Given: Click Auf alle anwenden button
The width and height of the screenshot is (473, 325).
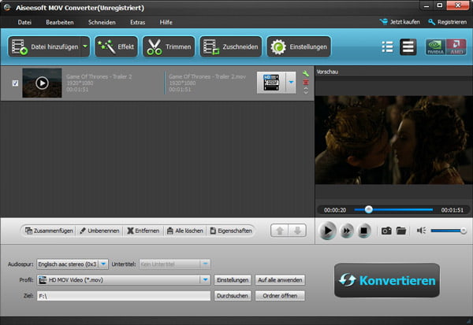Looking at the screenshot, I should [280, 280].
